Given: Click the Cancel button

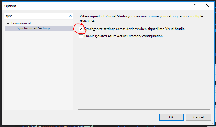Looking at the screenshot, I should pos(198,117).
